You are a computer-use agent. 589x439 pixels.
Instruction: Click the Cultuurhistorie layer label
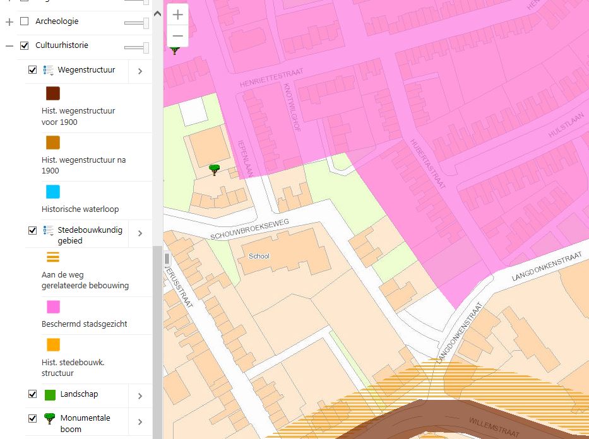(x=62, y=45)
